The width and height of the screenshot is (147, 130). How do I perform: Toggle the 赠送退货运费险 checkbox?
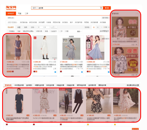[22, 31]
